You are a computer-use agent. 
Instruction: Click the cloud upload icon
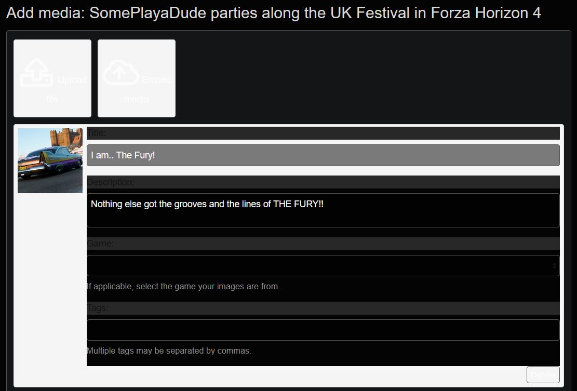point(120,72)
